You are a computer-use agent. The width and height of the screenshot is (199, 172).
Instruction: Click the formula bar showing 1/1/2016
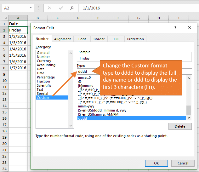[138, 8]
